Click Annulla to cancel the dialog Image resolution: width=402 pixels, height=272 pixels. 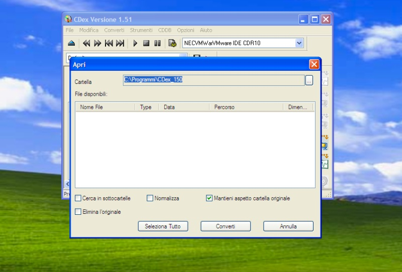288,226
